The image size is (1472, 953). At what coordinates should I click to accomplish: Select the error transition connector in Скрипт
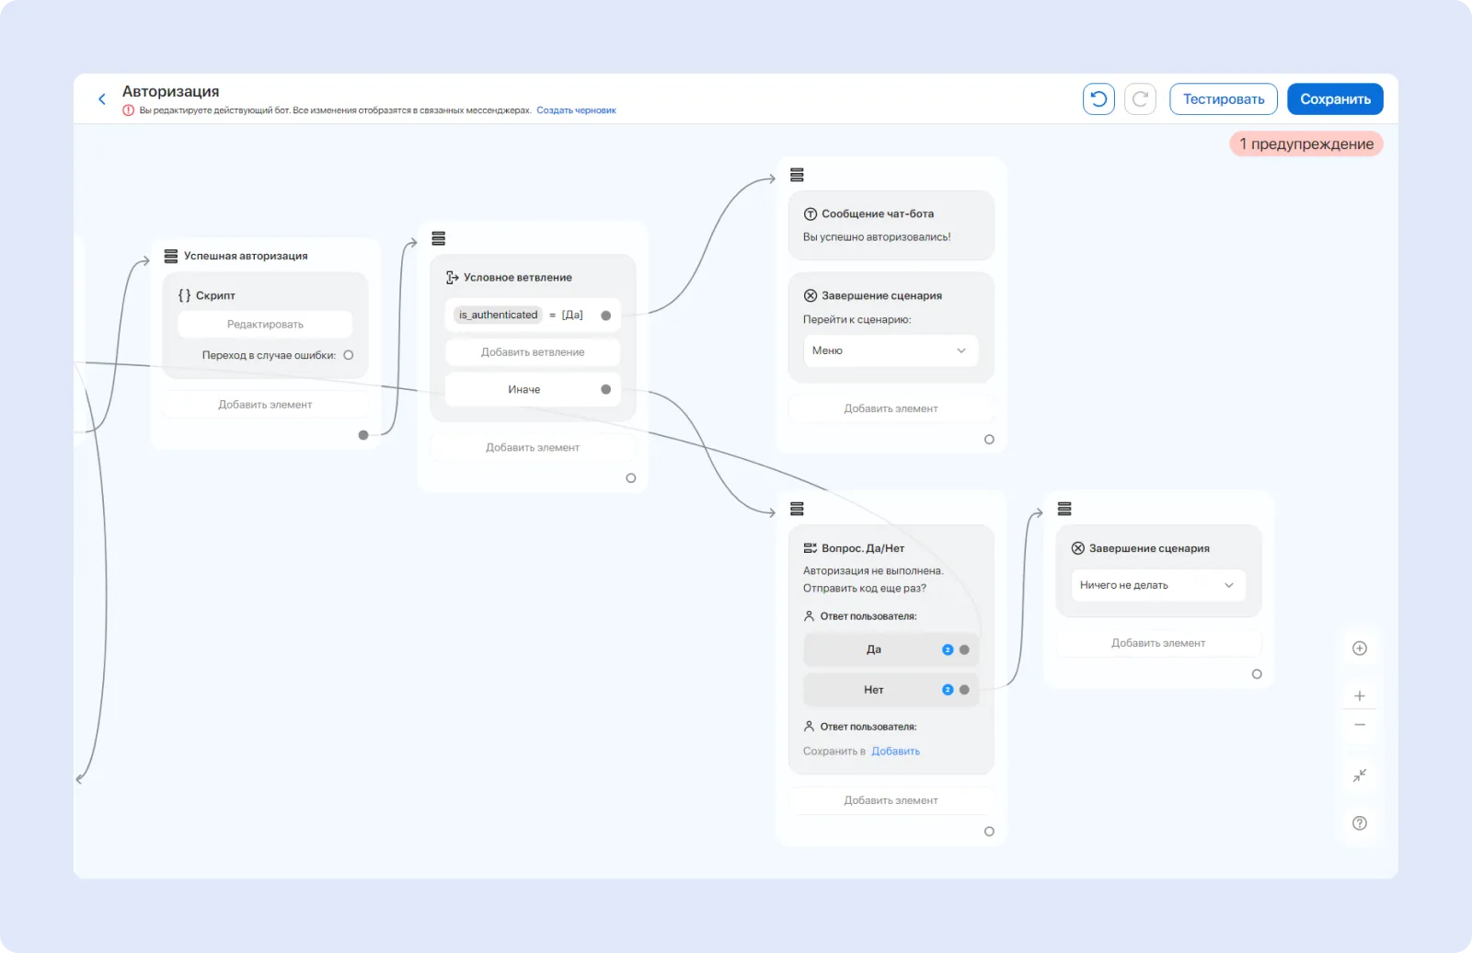[349, 355]
